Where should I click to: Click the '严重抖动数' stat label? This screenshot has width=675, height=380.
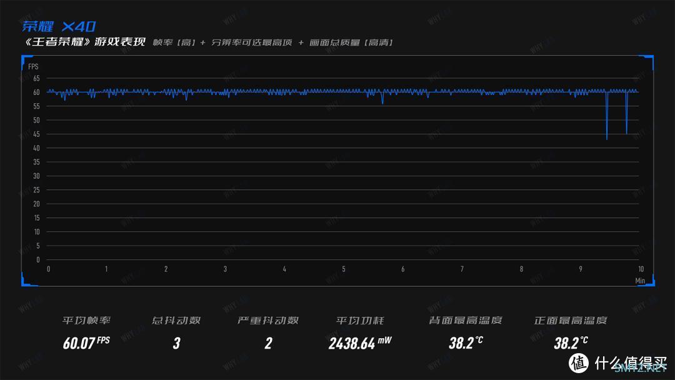268,320
